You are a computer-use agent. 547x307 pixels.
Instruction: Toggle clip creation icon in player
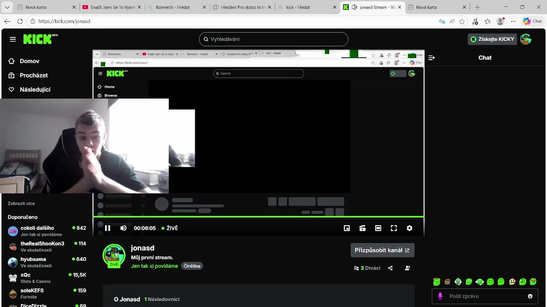tap(362, 228)
